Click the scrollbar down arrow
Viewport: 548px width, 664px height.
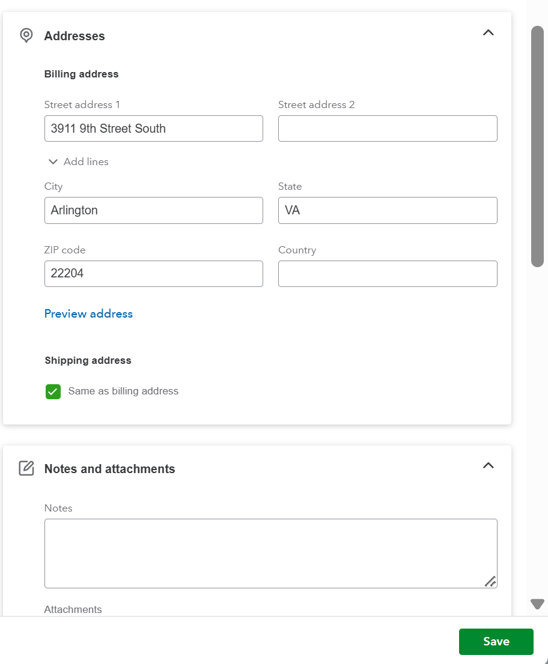(x=537, y=603)
